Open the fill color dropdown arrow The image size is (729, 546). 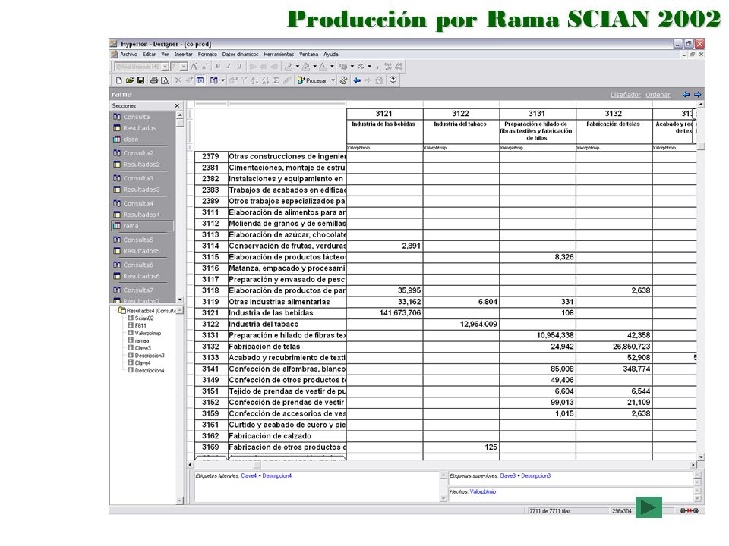click(x=314, y=67)
